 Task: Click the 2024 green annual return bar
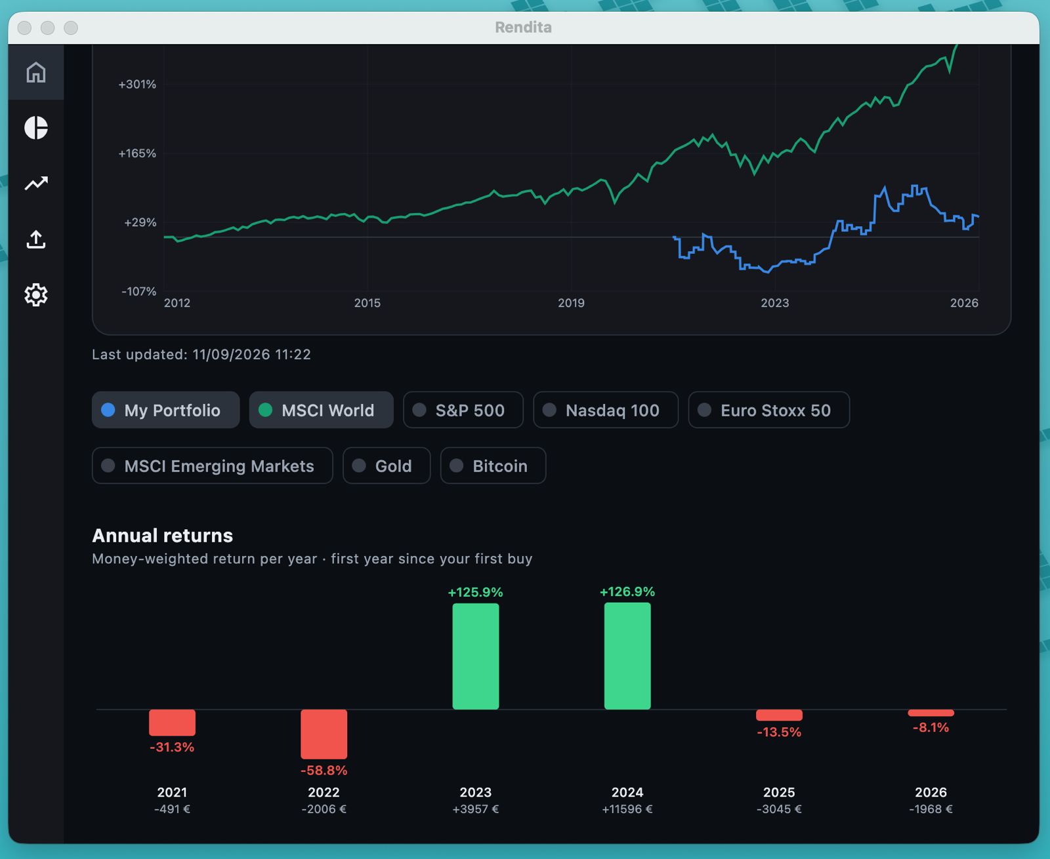(x=627, y=656)
